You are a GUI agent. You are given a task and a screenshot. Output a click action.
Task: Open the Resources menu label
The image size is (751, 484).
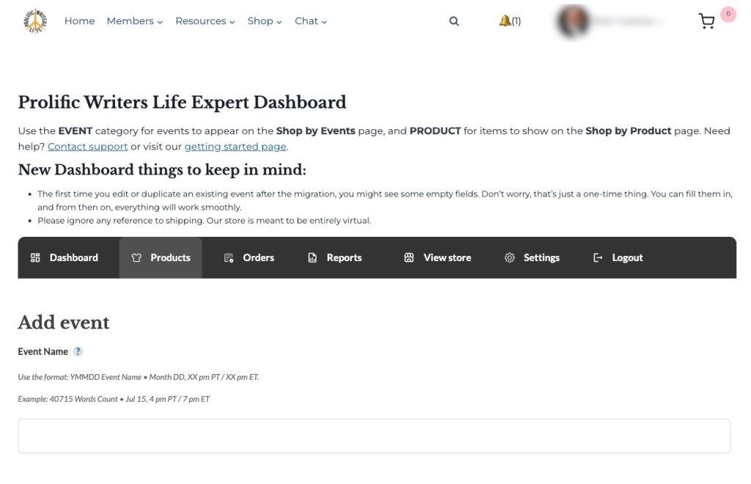tap(200, 21)
